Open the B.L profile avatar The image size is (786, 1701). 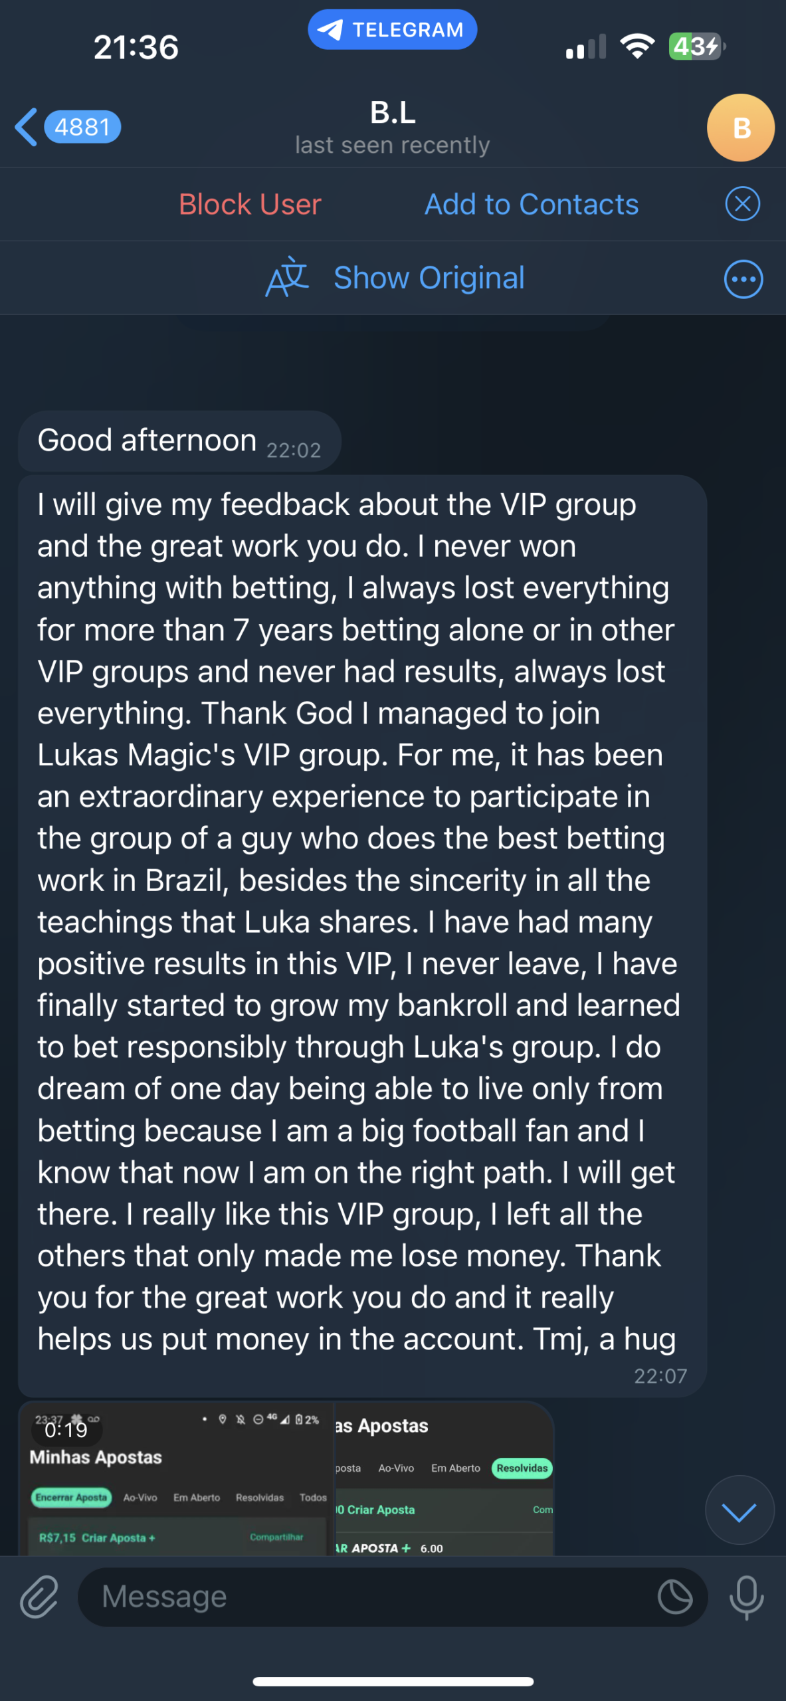point(740,128)
